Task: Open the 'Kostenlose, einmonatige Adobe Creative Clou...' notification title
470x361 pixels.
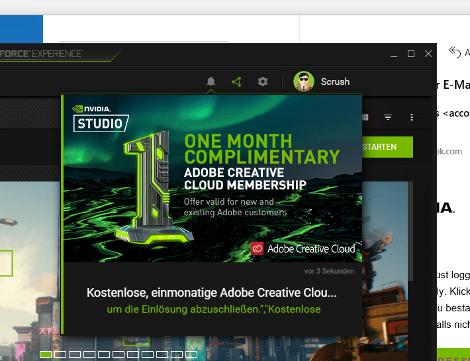Action: coord(212,293)
